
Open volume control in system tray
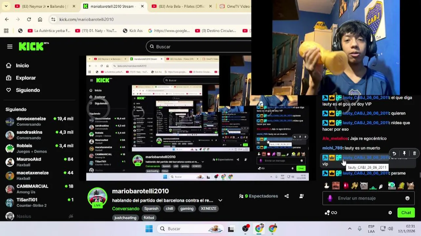[390, 229]
